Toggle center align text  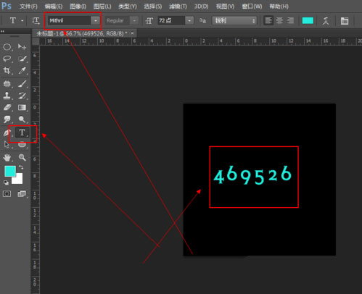click(279, 20)
